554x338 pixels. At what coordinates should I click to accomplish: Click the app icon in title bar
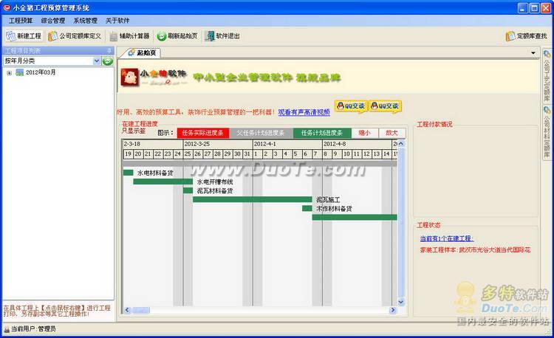[x=7, y=7]
